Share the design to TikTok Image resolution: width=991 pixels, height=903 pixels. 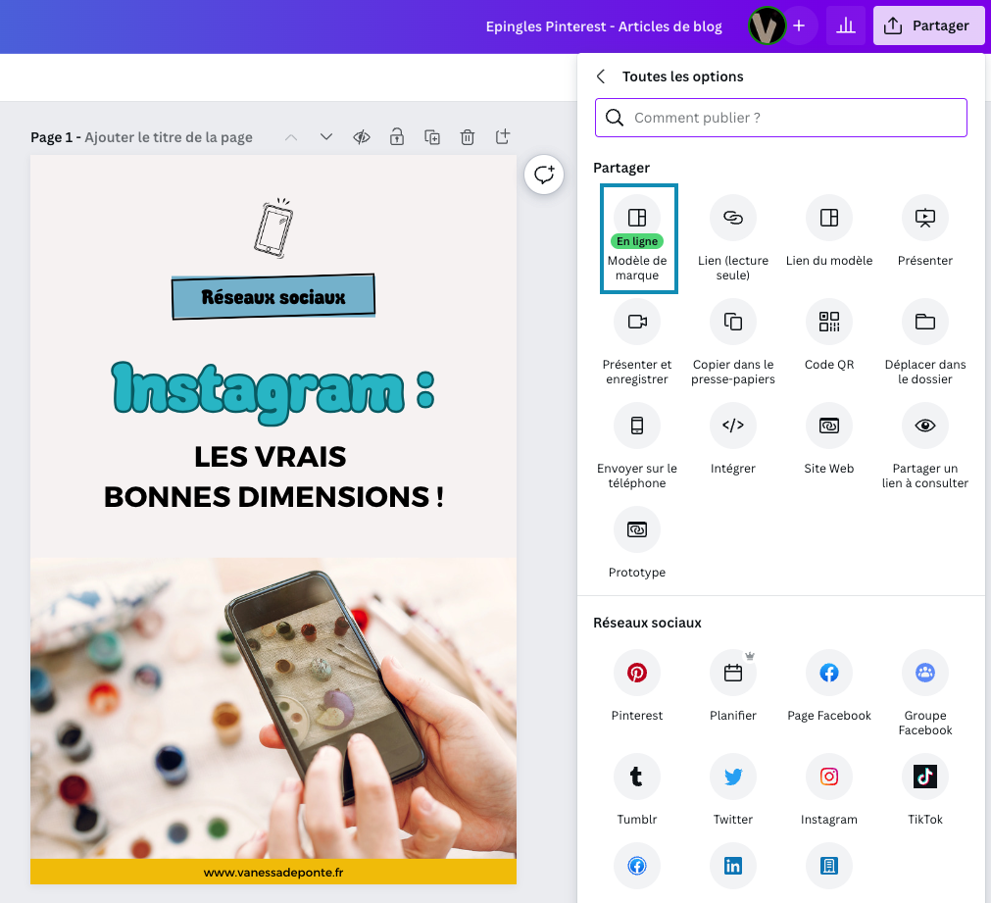point(924,776)
